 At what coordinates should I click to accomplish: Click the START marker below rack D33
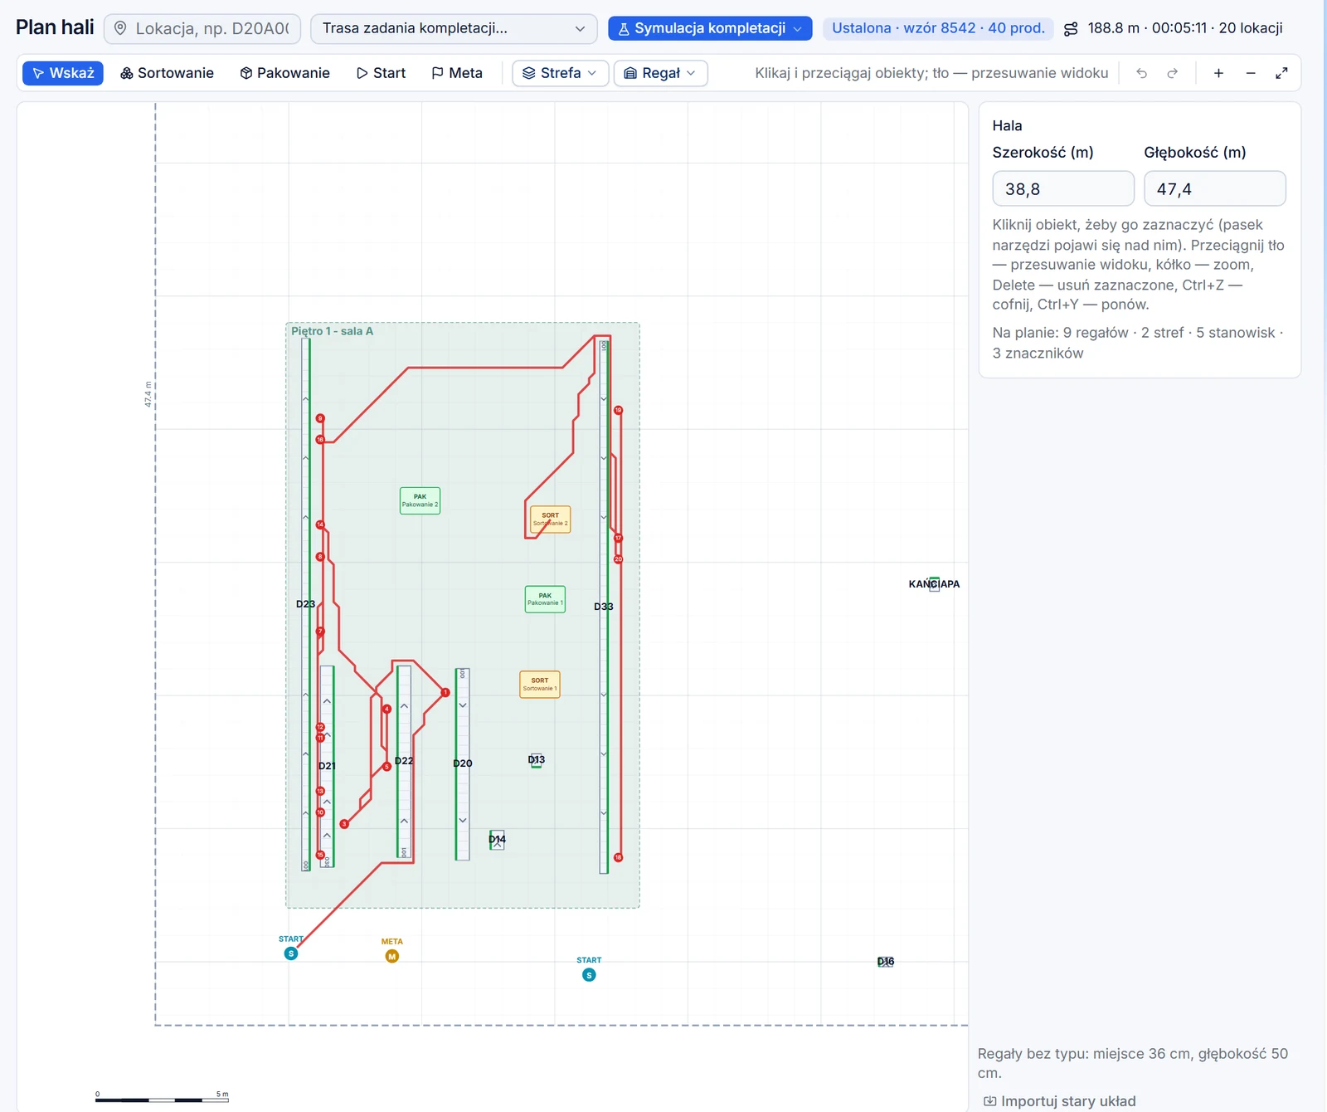click(x=589, y=975)
